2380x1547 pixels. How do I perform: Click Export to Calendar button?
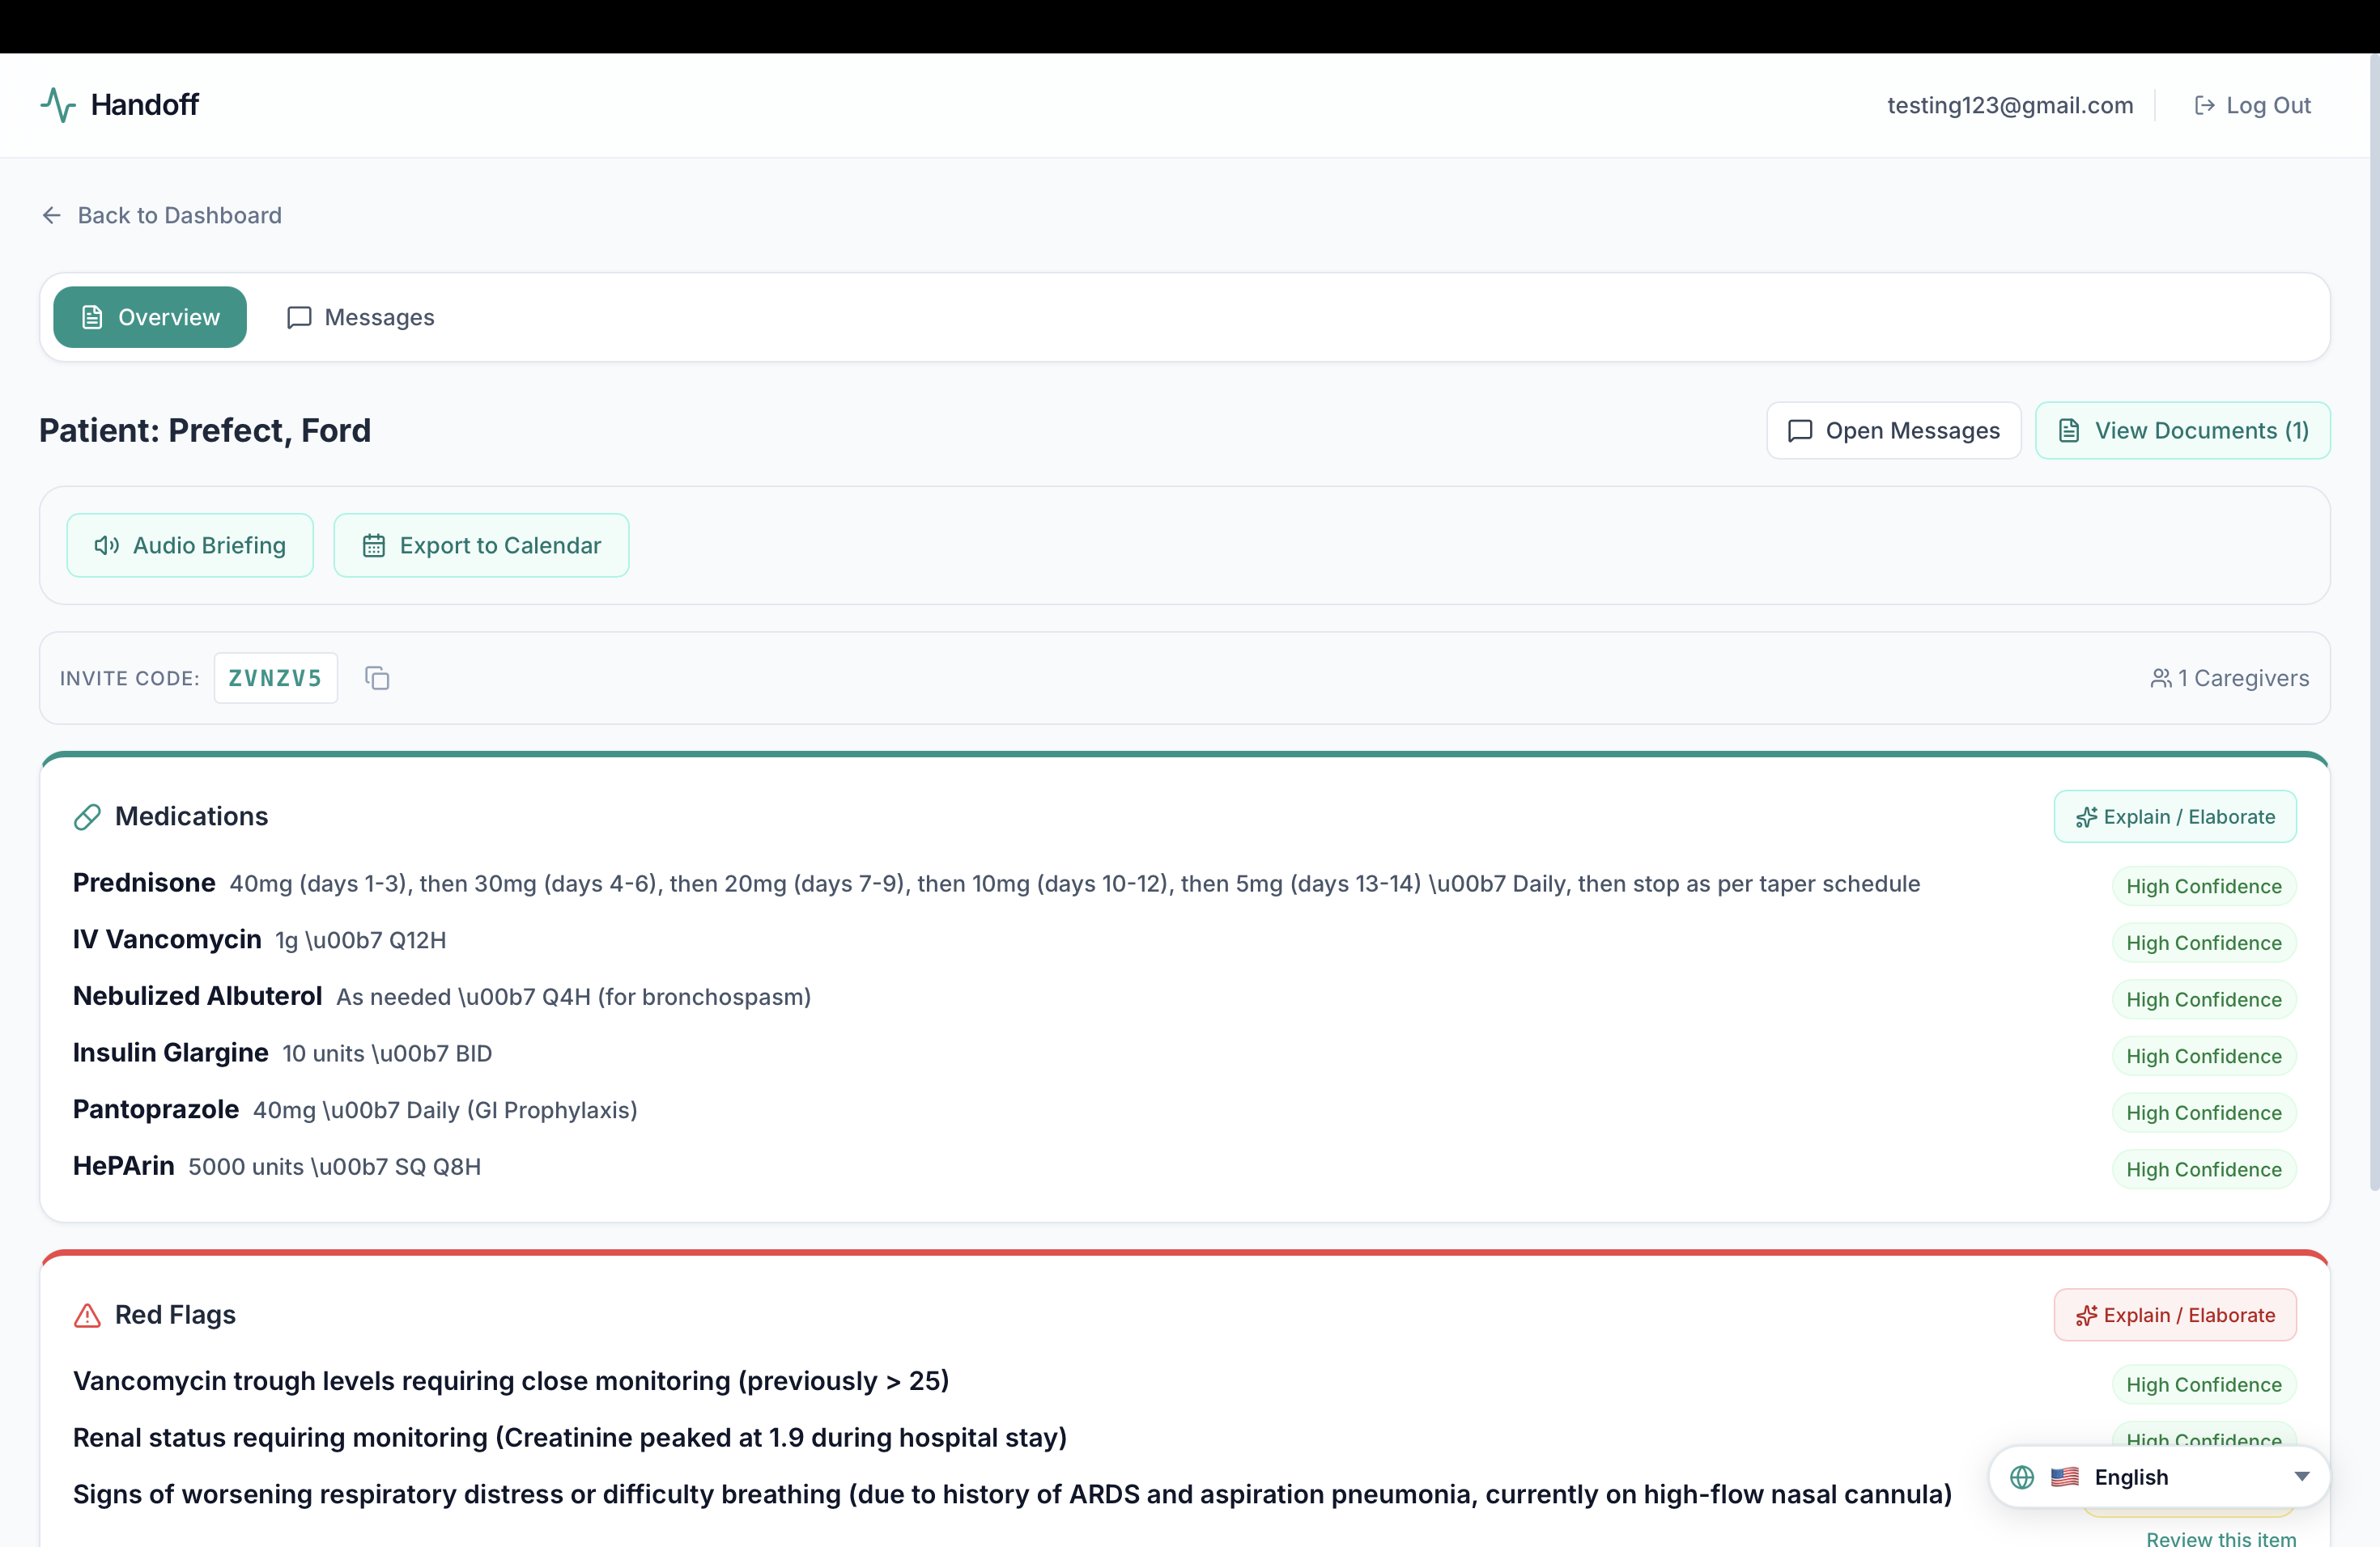[481, 545]
